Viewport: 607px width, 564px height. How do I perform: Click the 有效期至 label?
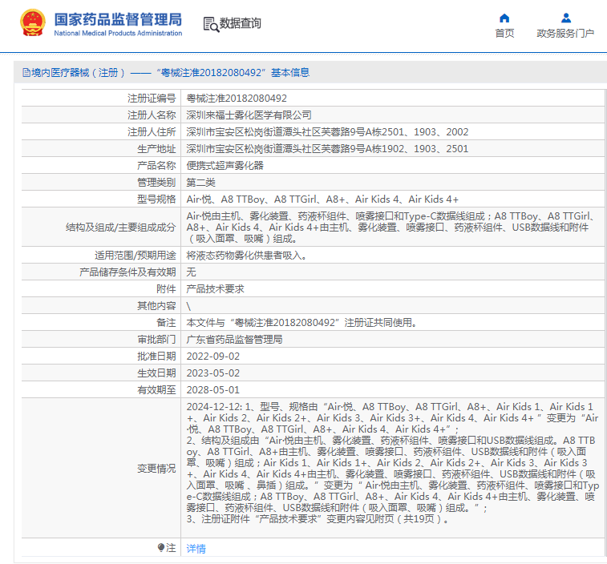(156, 390)
